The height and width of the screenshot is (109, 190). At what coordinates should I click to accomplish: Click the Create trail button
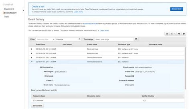click(177, 9)
